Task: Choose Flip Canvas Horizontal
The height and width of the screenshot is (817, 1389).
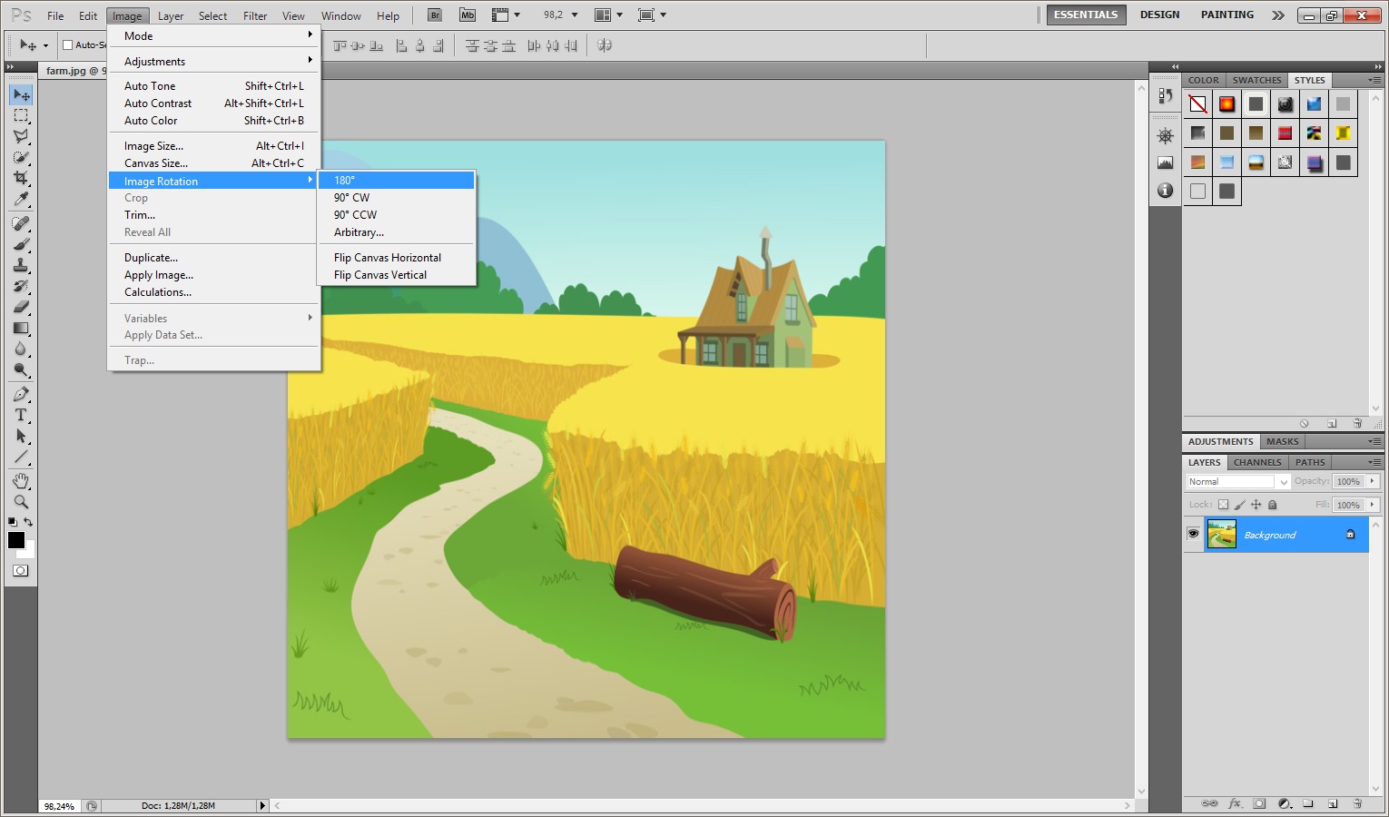Action: pyautogui.click(x=387, y=258)
